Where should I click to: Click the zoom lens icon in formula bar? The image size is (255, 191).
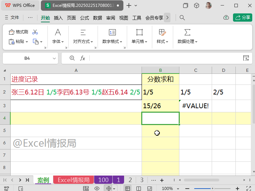(x=72, y=58)
